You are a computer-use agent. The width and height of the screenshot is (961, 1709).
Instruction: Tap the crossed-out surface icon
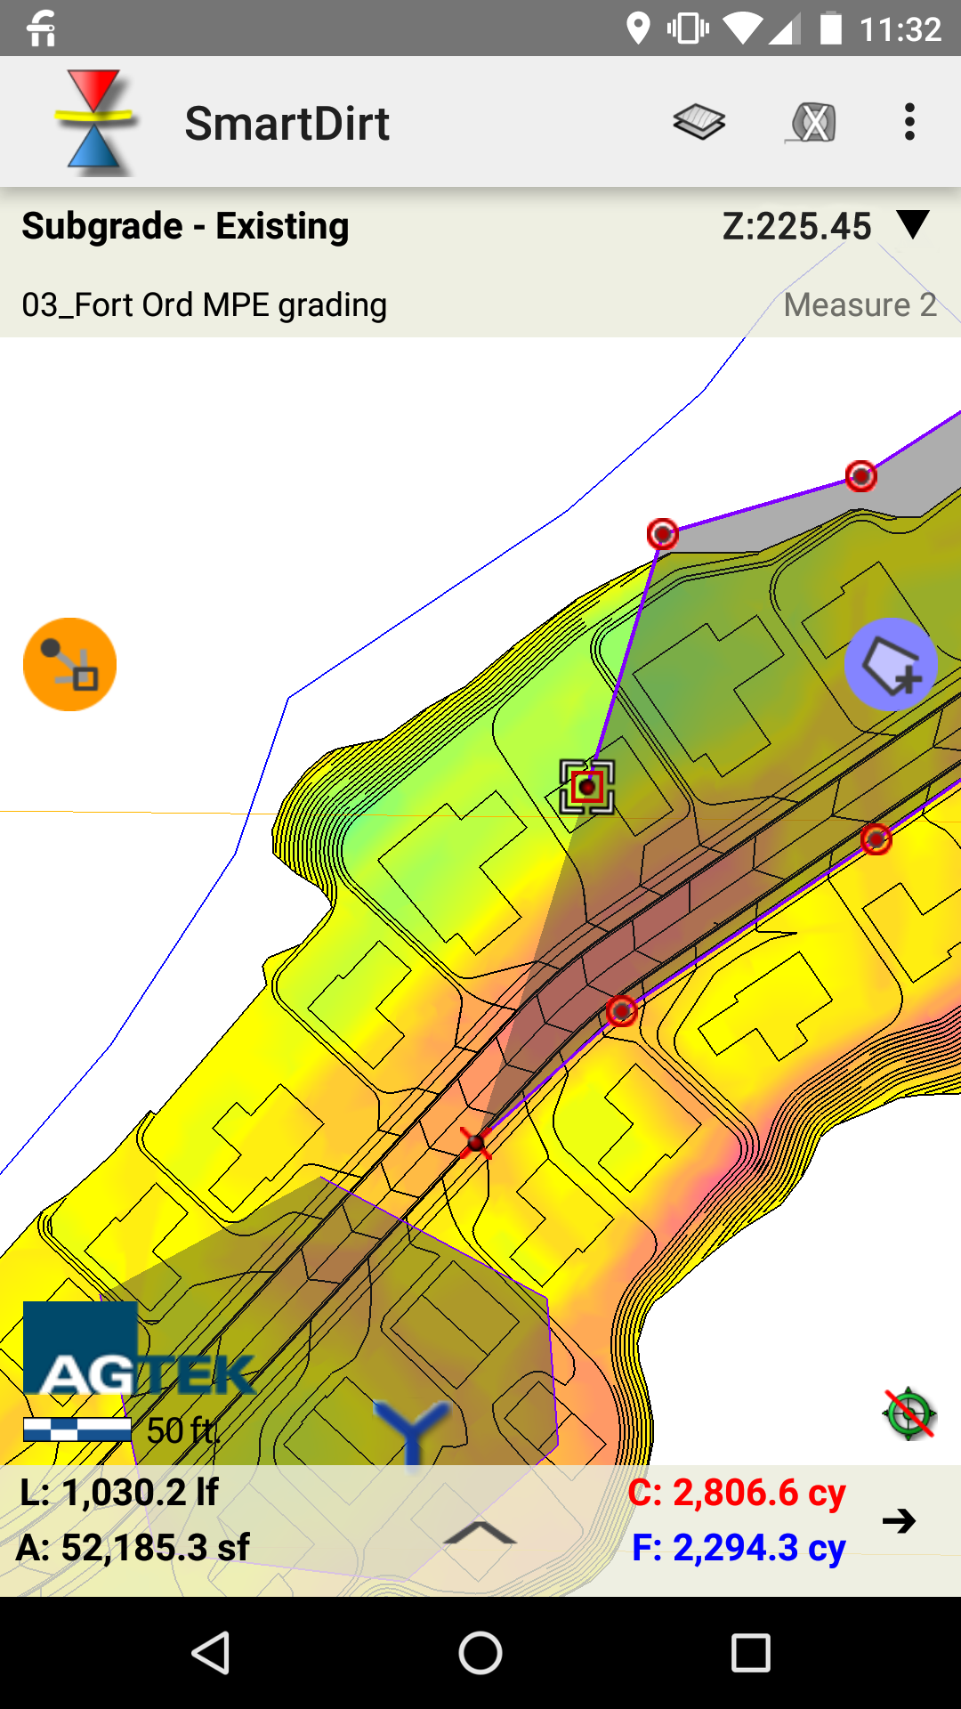click(812, 122)
